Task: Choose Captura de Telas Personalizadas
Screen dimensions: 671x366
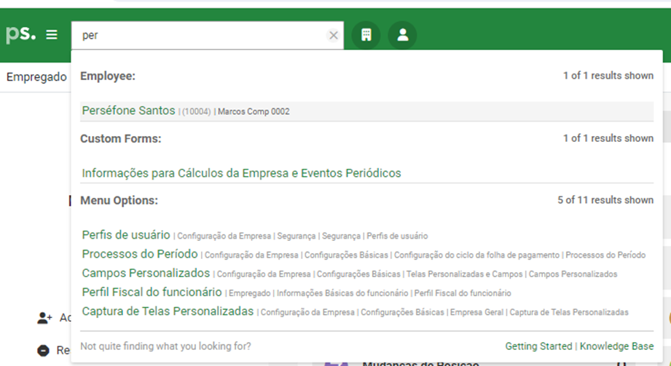Action: tap(168, 311)
